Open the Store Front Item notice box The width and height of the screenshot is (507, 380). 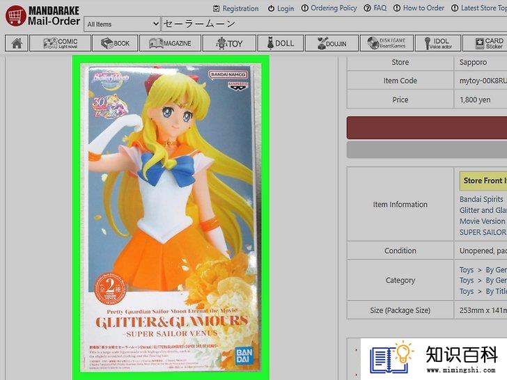point(483,181)
